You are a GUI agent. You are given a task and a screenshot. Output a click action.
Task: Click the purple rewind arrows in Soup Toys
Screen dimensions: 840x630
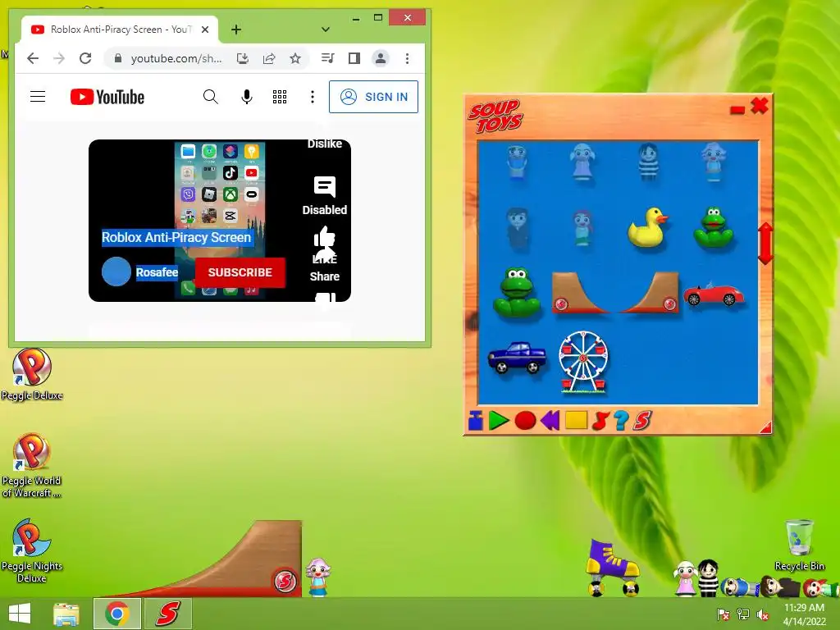click(x=550, y=421)
